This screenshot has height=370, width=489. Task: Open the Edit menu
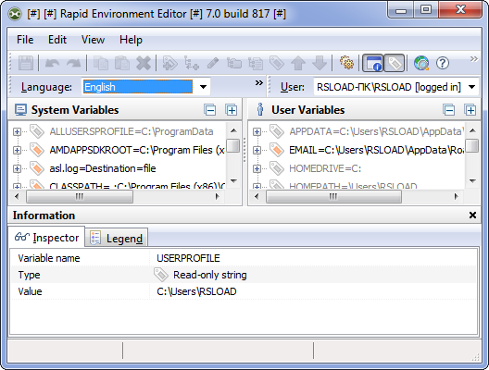[57, 40]
